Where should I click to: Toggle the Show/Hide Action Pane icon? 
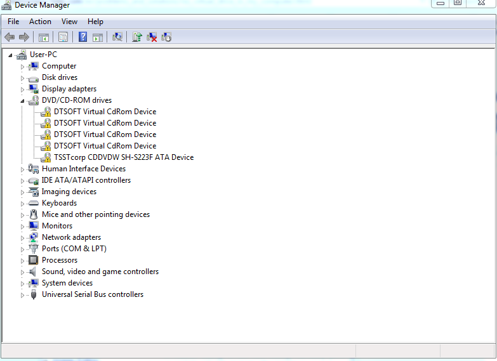[98, 37]
